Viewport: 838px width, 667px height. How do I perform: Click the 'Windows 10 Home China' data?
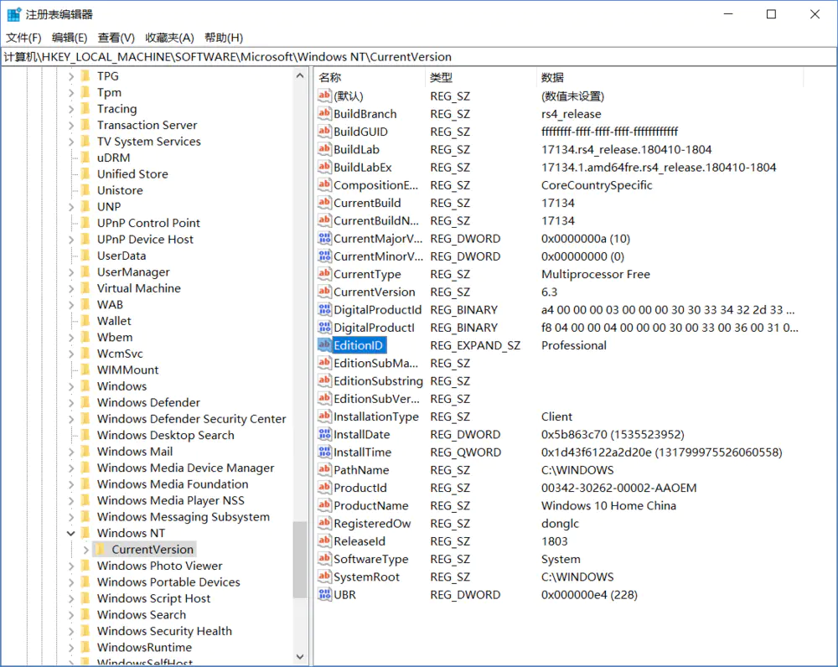pyautogui.click(x=608, y=505)
